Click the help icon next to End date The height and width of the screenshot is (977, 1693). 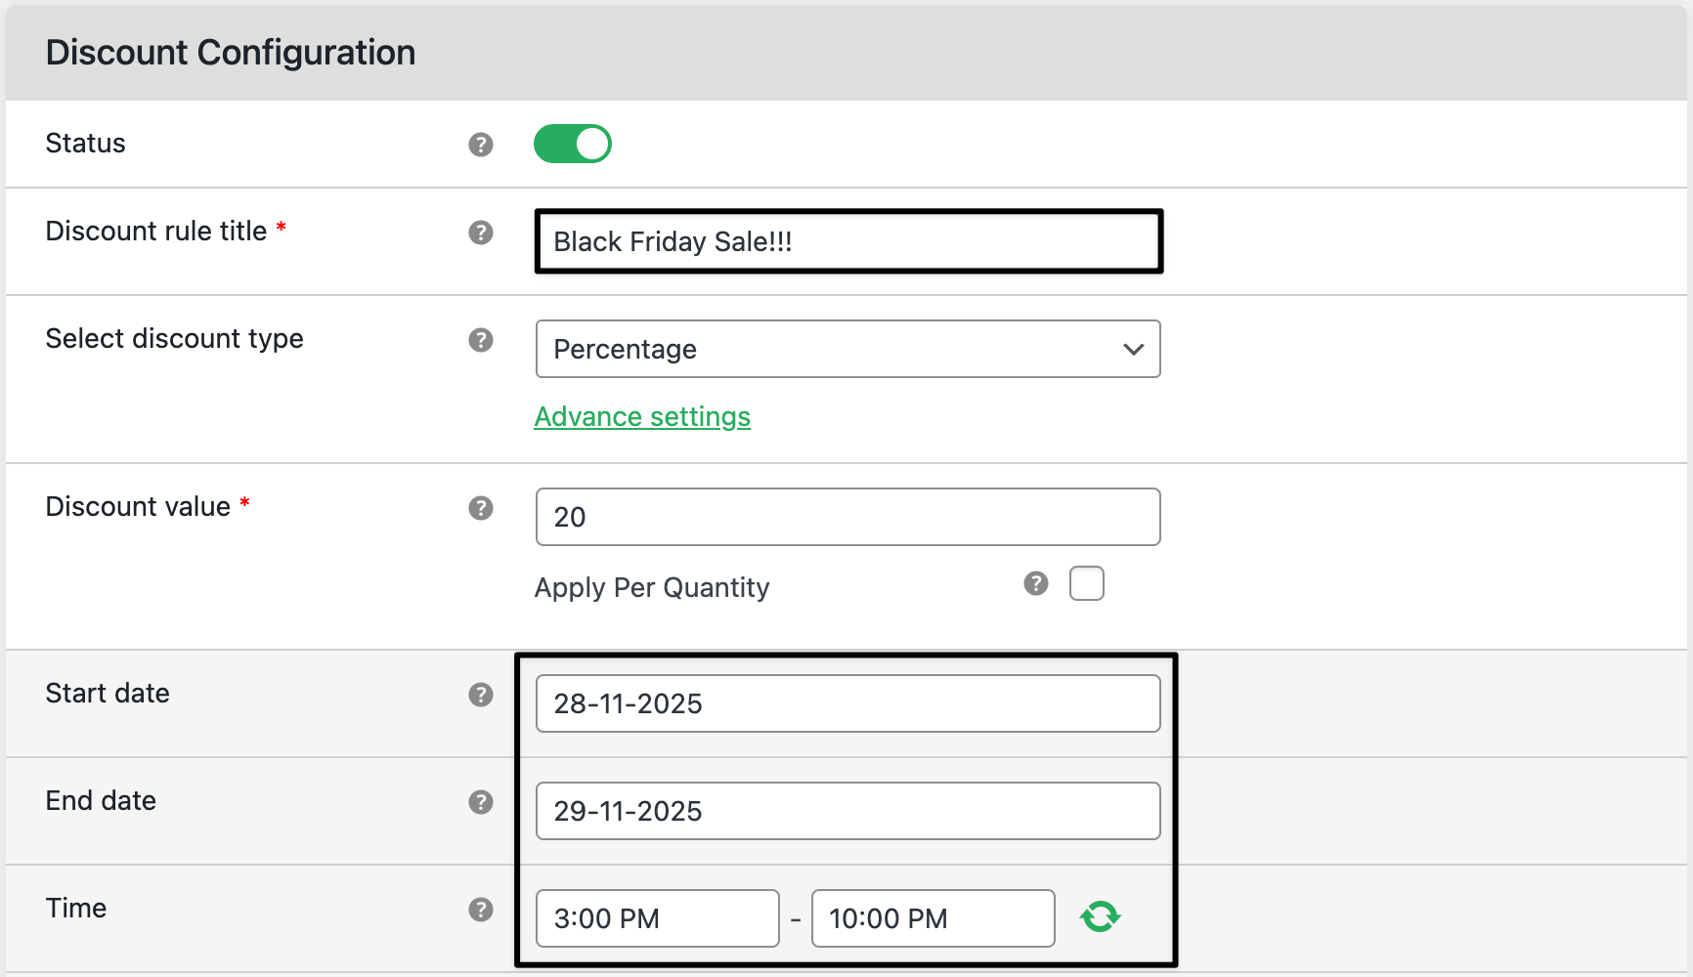pos(480,802)
